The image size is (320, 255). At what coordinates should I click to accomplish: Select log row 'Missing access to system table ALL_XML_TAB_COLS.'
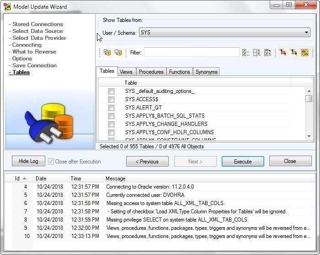[x=160, y=203]
